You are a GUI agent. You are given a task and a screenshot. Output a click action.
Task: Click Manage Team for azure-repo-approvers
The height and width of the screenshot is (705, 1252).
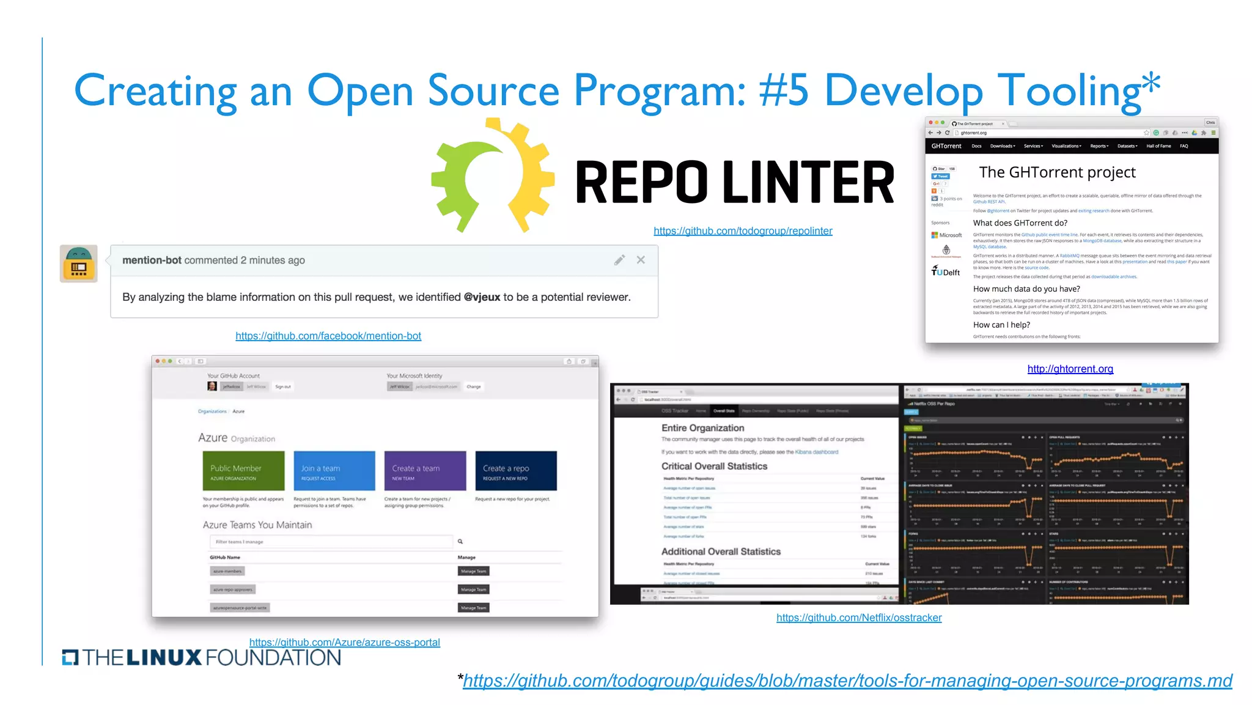(474, 589)
